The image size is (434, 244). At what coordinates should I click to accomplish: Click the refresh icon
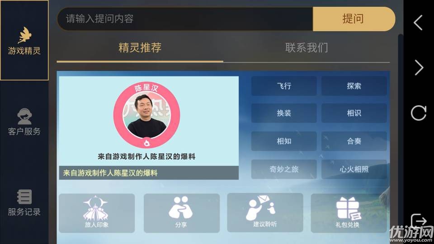[x=419, y=113]
